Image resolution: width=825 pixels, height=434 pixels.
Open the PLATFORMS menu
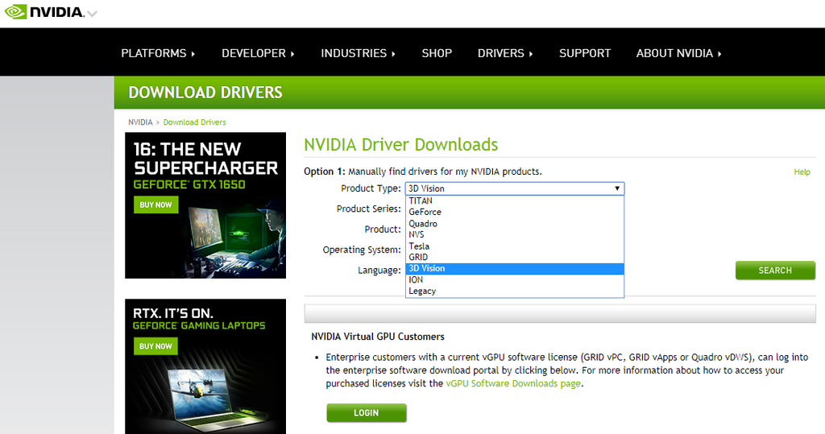158,53
